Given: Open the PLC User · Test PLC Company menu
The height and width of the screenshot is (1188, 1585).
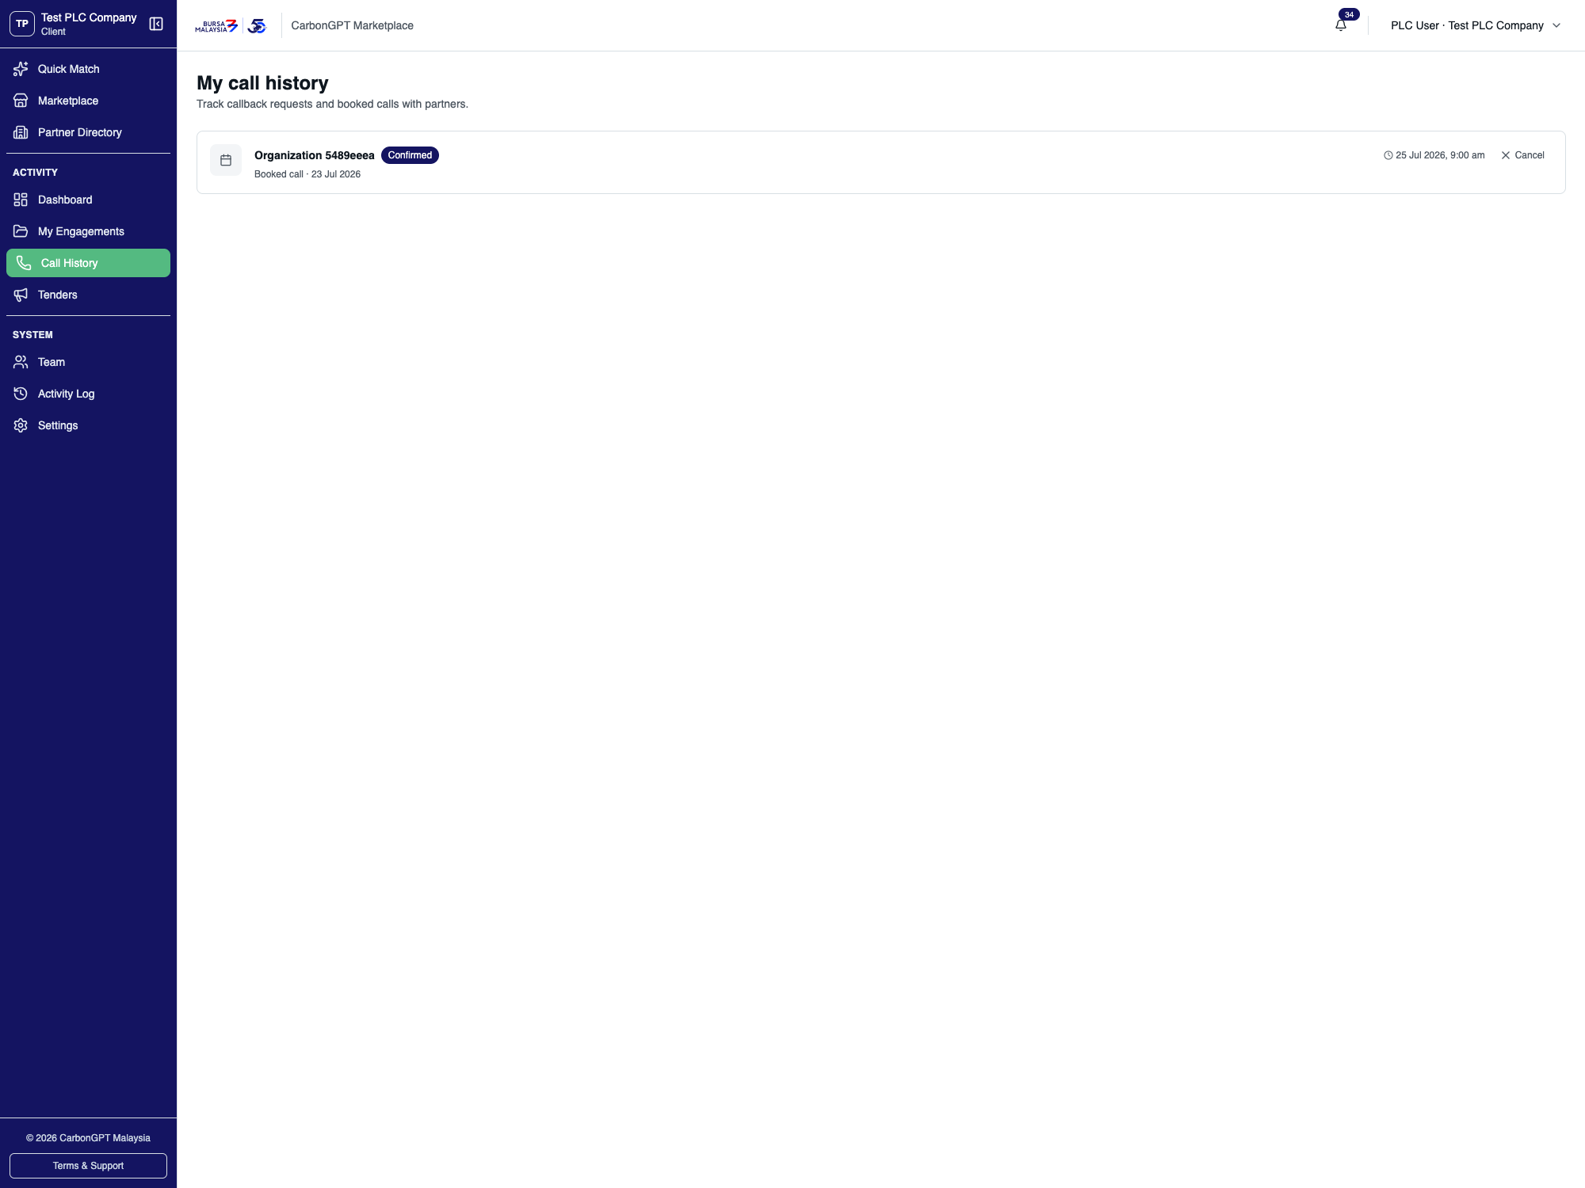Looking at the screenshot, I should pos(1476,25).
